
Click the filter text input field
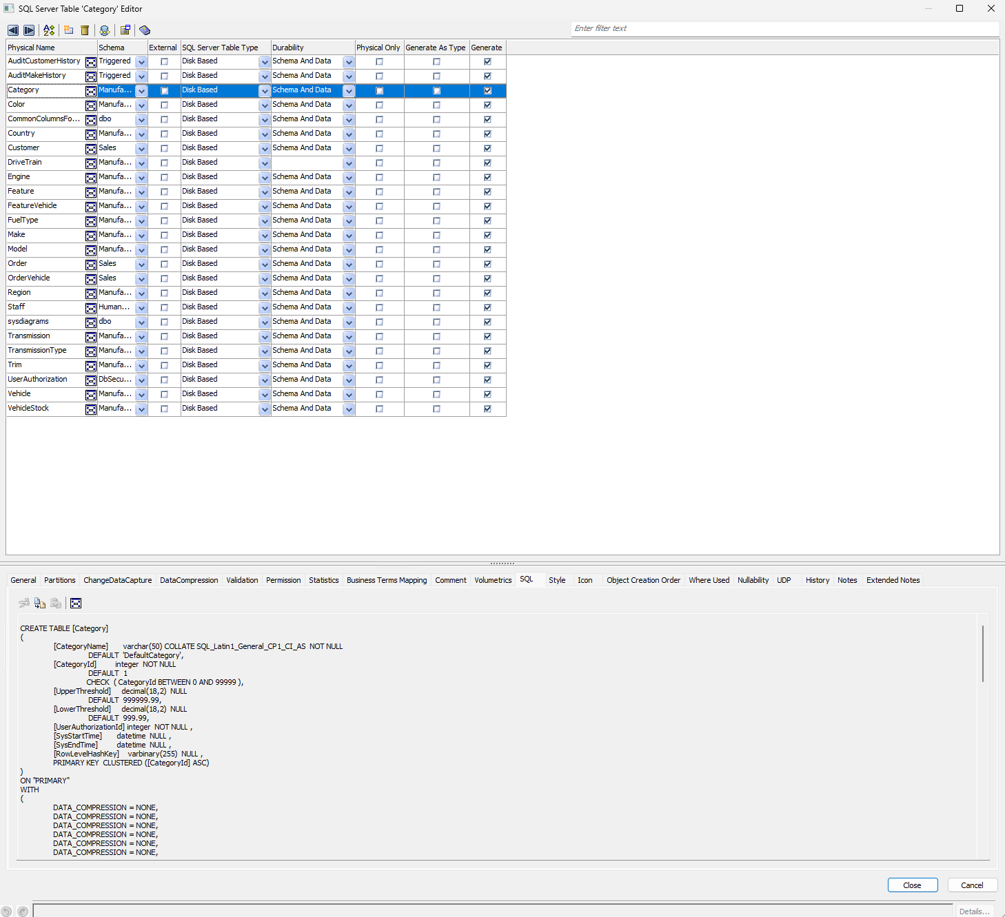point(784,28)
